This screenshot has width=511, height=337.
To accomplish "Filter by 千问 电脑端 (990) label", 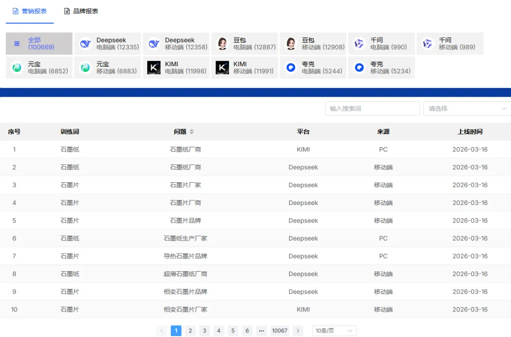I will 388,47.
